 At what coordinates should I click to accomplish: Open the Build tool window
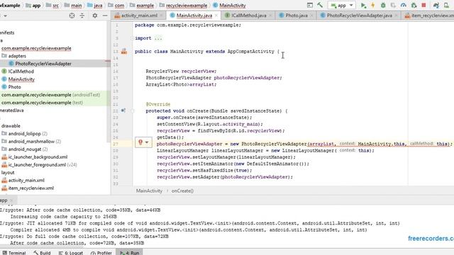coord(43,253)
